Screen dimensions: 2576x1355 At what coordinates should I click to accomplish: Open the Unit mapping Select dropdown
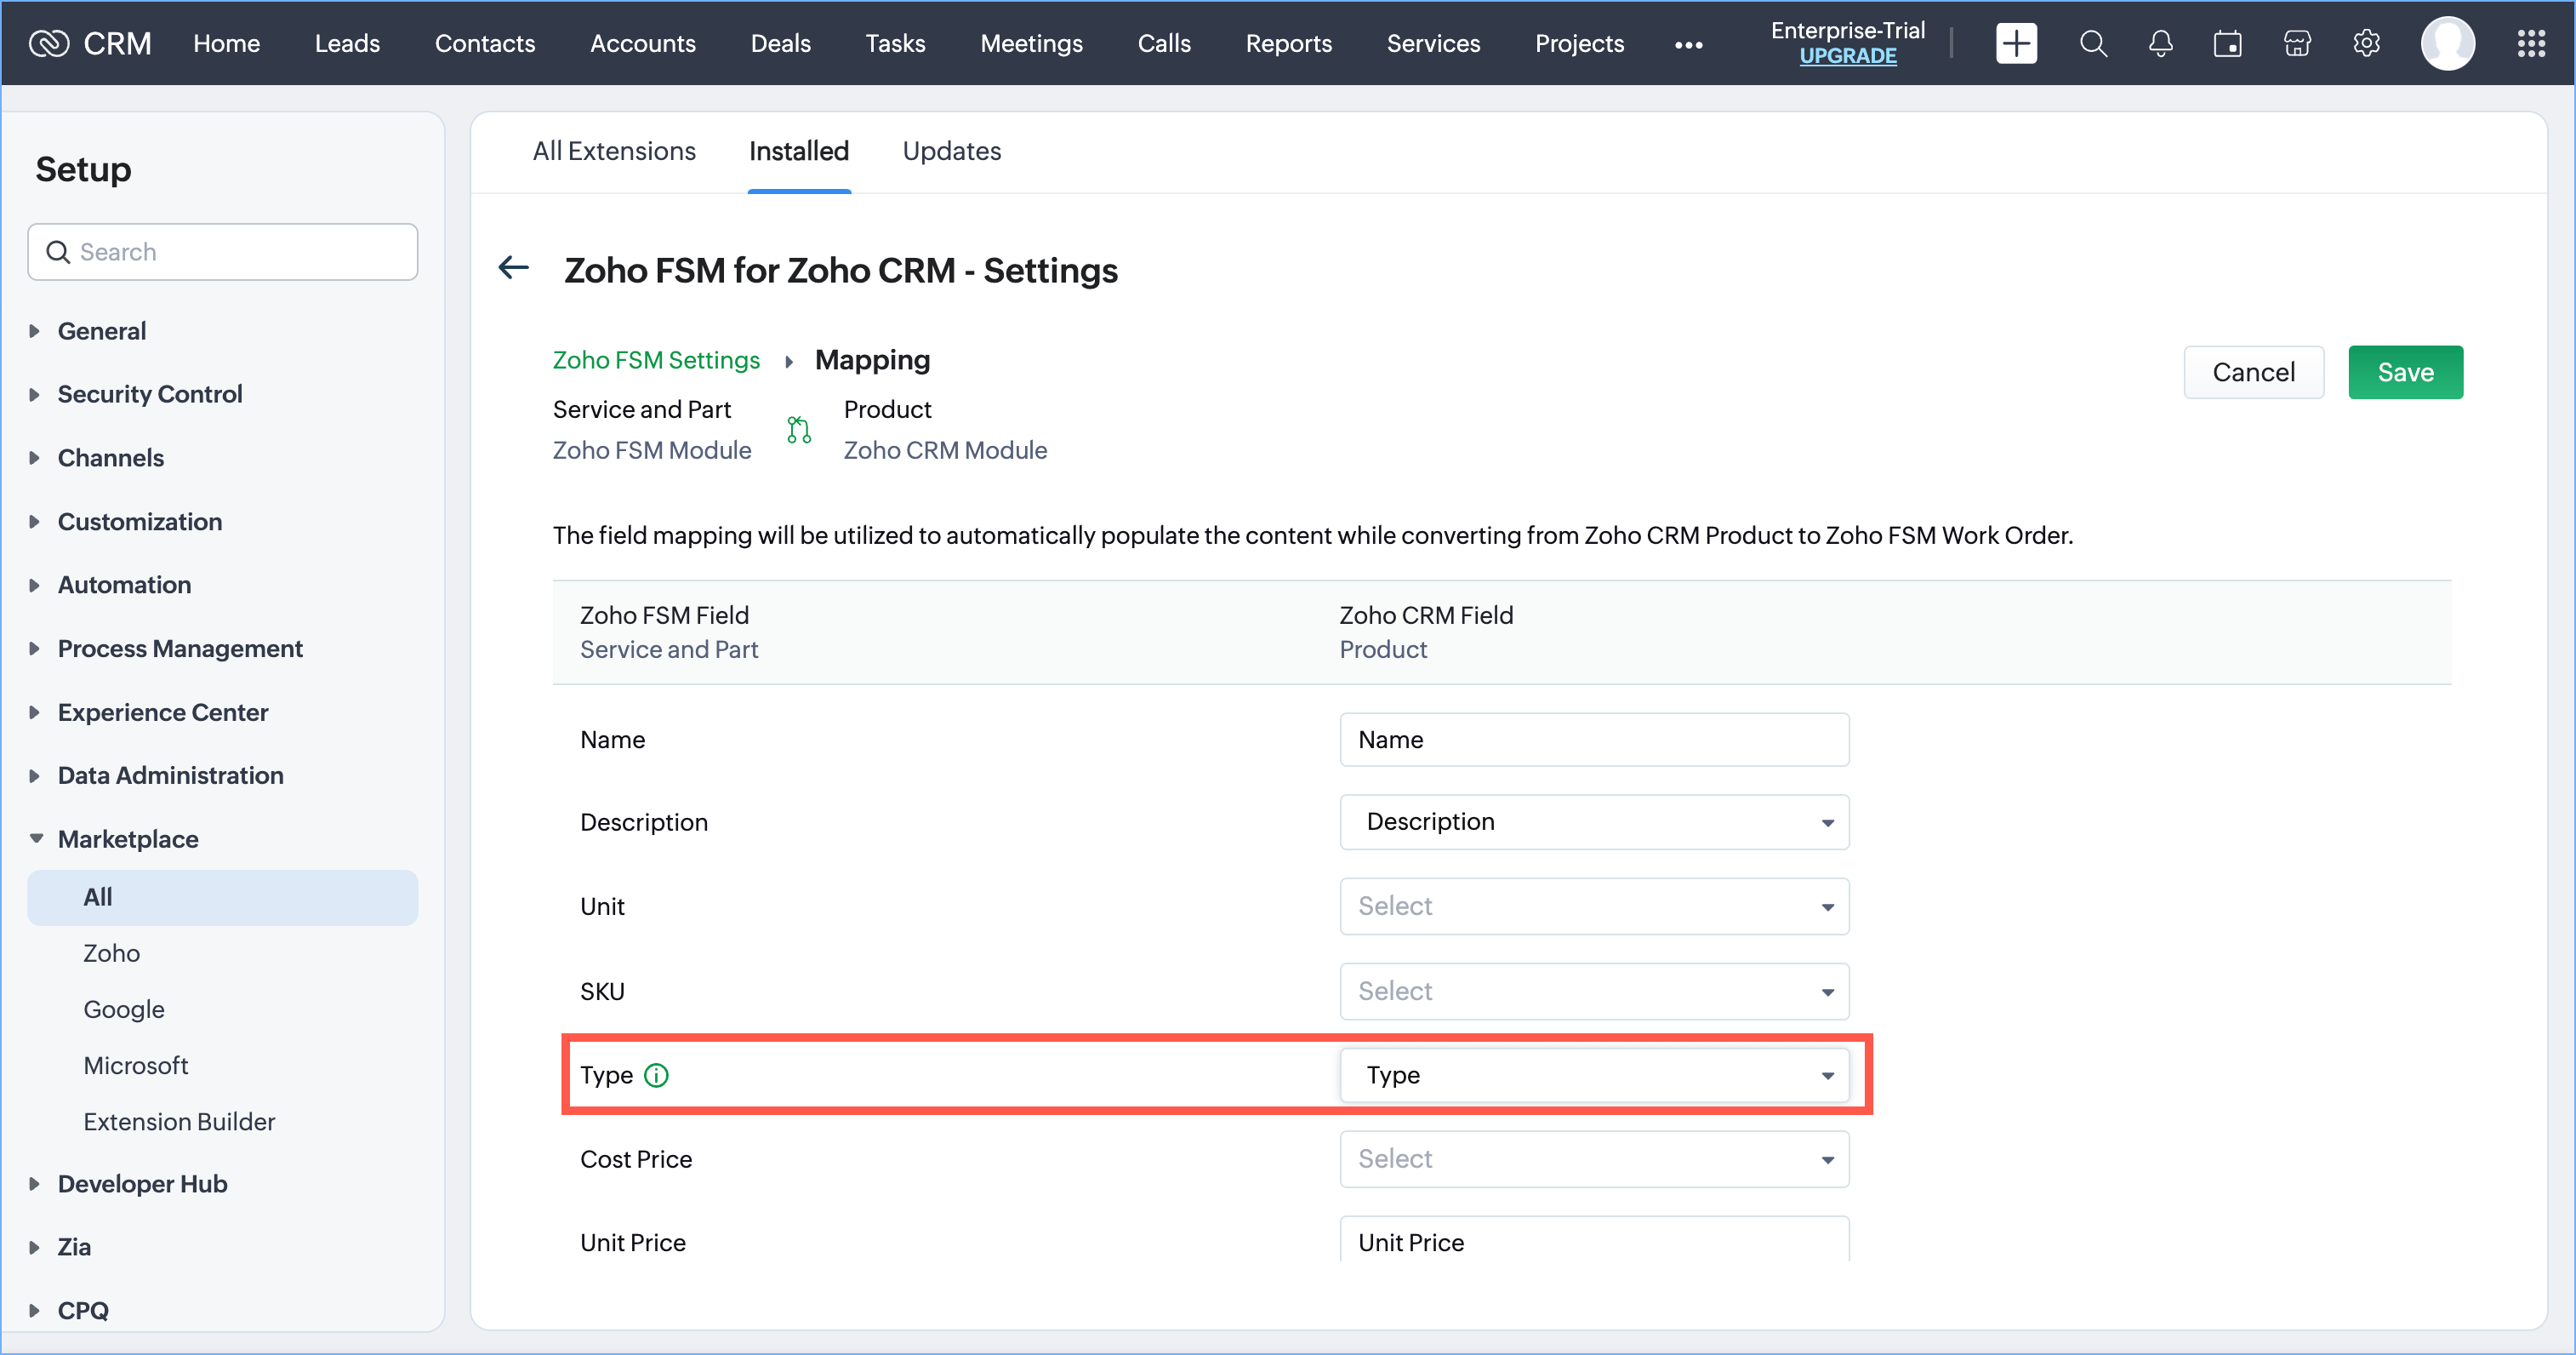pos(1594,906)
